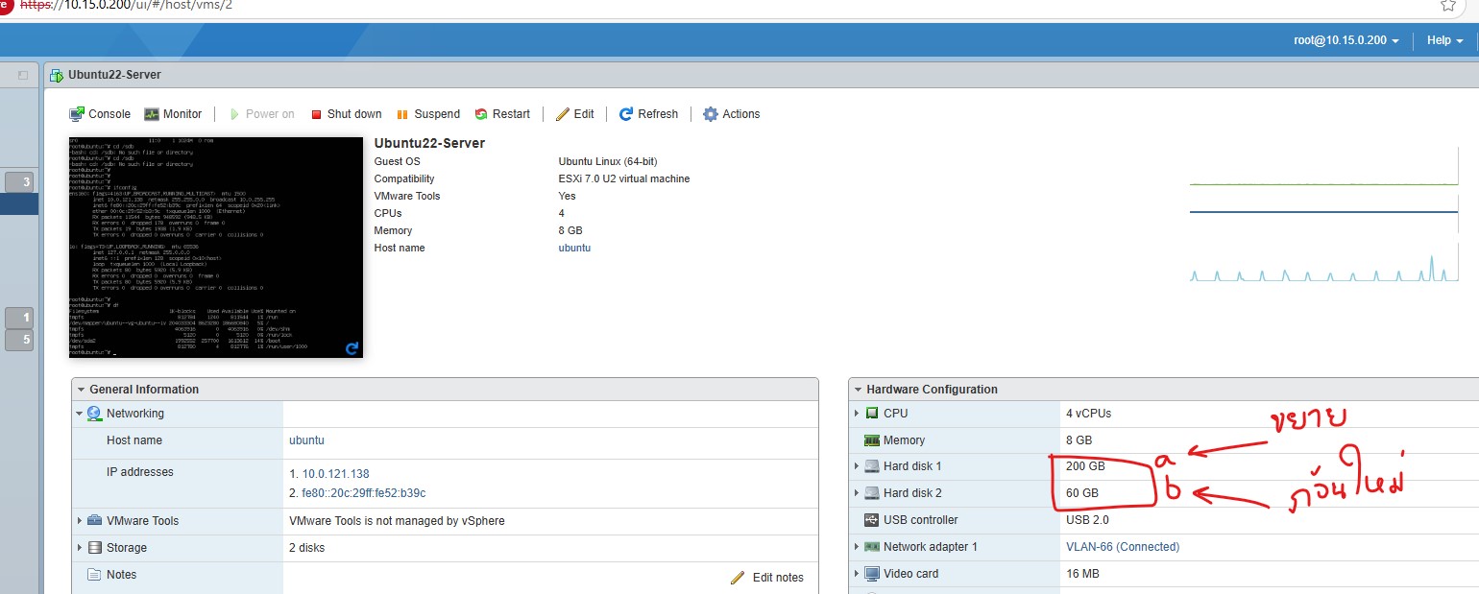The width and height of the screenshot is (1479, 594).
Task: Click the Video card icon
Action: click(872, 574)
